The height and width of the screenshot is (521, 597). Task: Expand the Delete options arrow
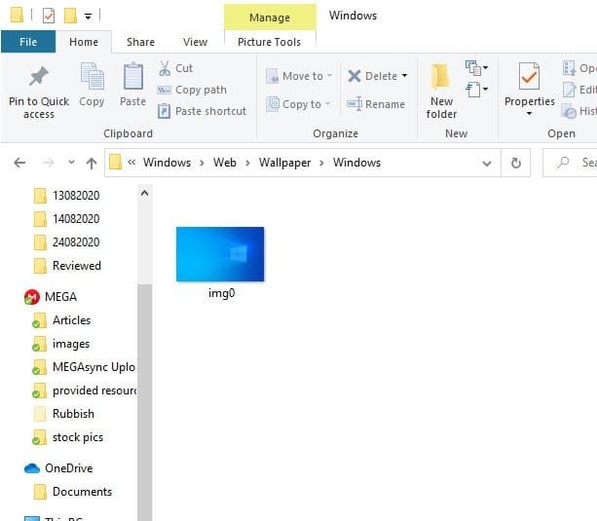point(404,76)
